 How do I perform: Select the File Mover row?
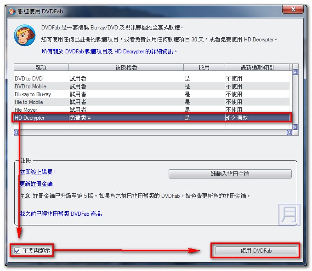click(x=152, y=110)
